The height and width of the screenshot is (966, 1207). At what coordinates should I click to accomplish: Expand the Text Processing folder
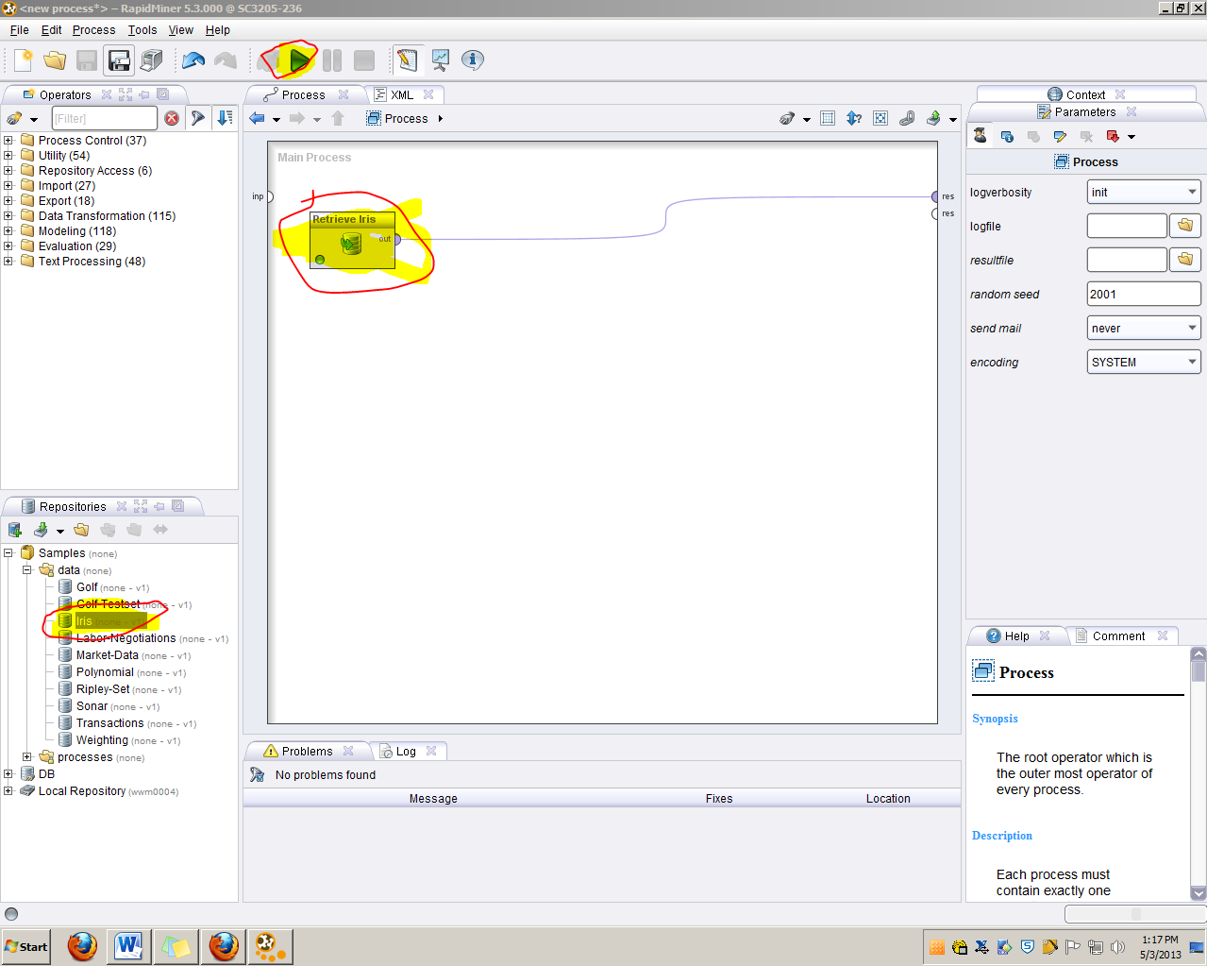click(8, 261)
